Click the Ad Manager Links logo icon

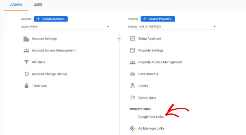click(132, 128)
